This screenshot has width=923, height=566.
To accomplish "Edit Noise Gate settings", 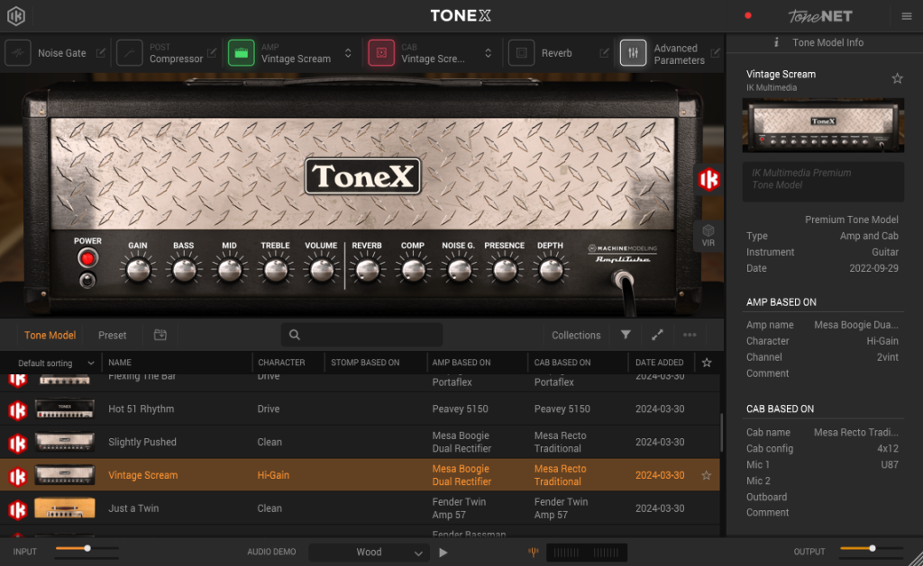I will pyautogui.click(x=101, y=53).
